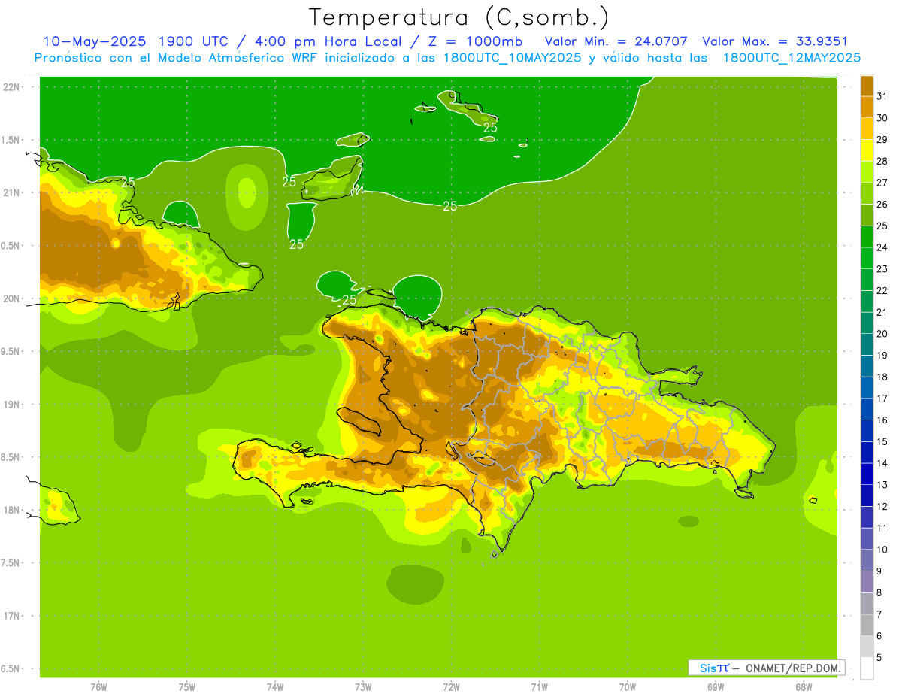The width and height of the screenshot is (902, 697).
Task: Click the colorbar swatch between 29 and 30
Action: pyautogui.click(x=867, y=129)
